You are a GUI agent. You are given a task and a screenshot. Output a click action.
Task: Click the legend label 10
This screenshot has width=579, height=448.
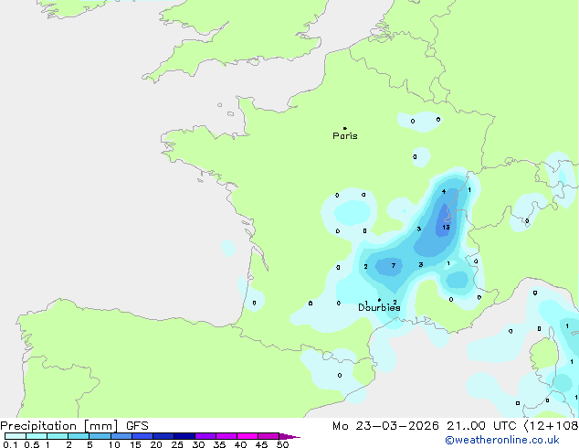coord(114,444)
